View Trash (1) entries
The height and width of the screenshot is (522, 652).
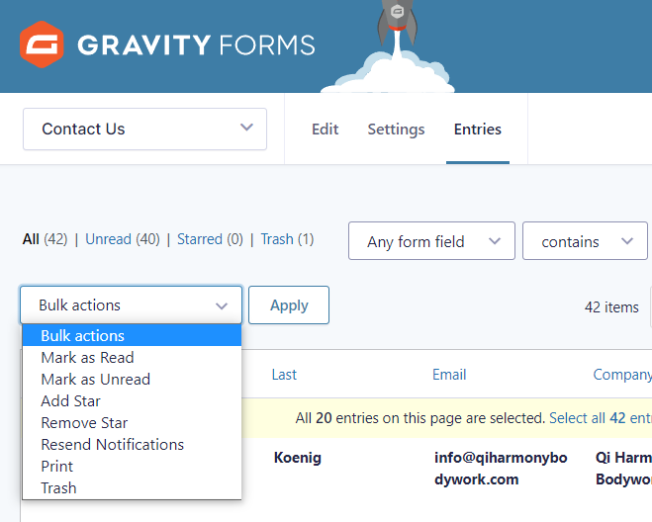(287, 239)
